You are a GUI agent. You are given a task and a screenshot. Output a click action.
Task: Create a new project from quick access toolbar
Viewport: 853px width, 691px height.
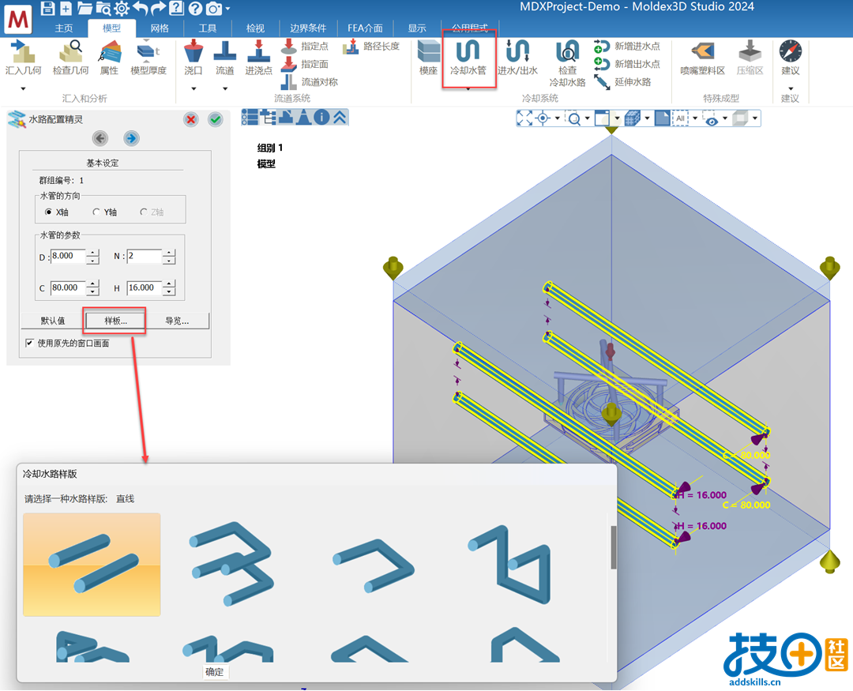[x=66, y=8]
